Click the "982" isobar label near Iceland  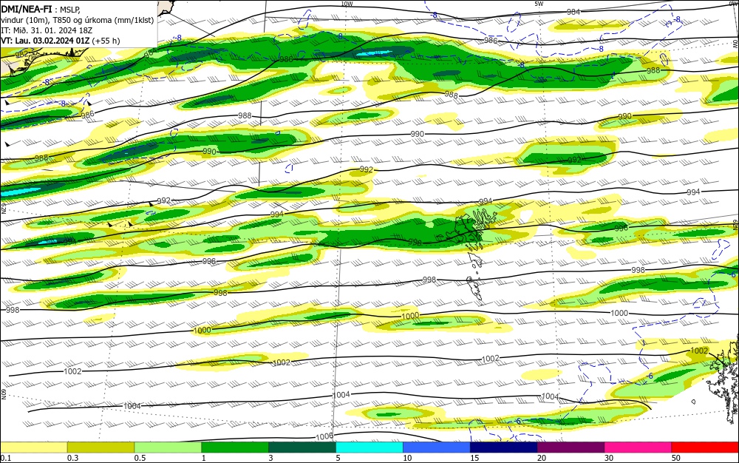pyautogui.click(x=22, y=55)
